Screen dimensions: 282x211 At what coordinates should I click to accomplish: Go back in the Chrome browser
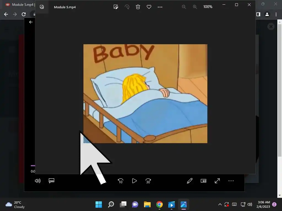click(x=6, y=14)
